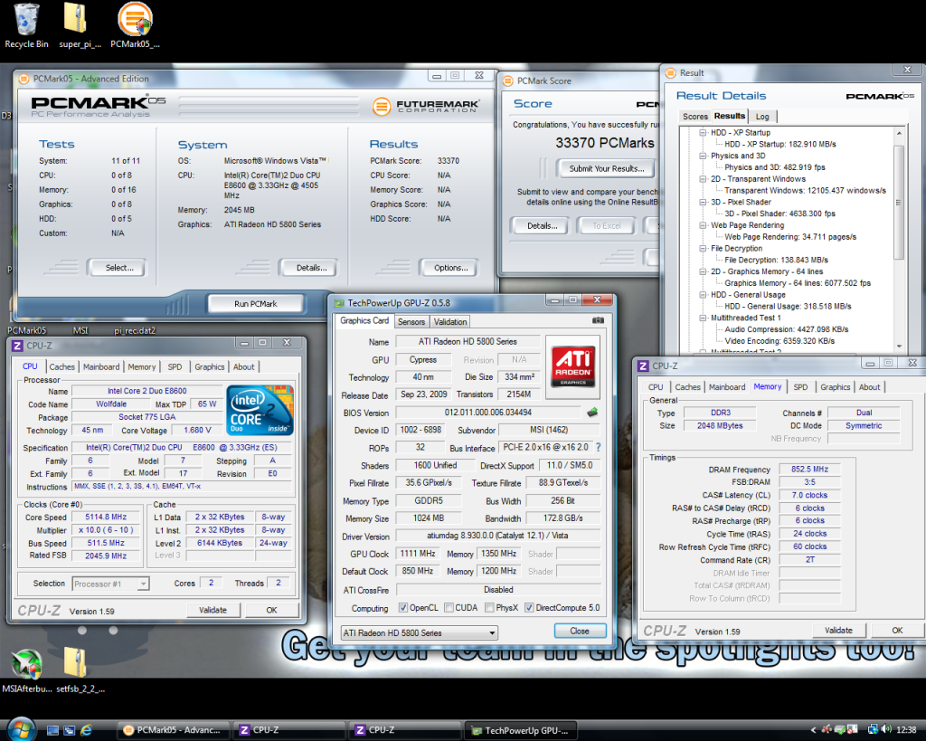Click Validate in left CPU-Z window
Screen dimensions: 926x741
click(x=213, y=610)
